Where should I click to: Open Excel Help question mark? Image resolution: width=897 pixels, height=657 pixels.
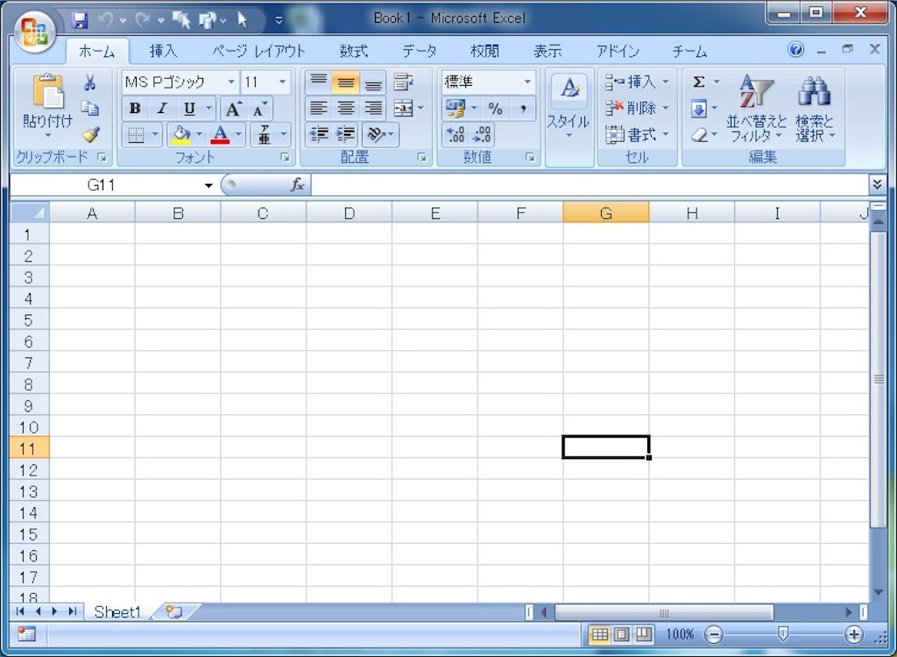coord(795,50)
